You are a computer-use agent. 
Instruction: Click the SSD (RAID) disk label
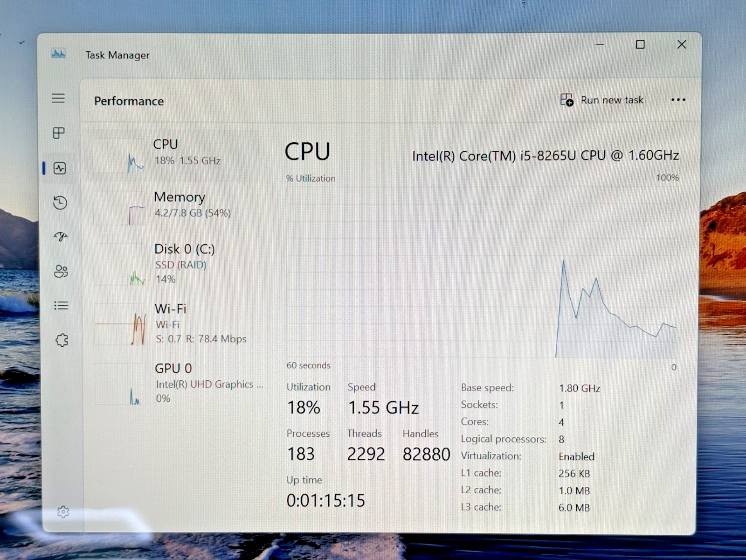point(180,265)
